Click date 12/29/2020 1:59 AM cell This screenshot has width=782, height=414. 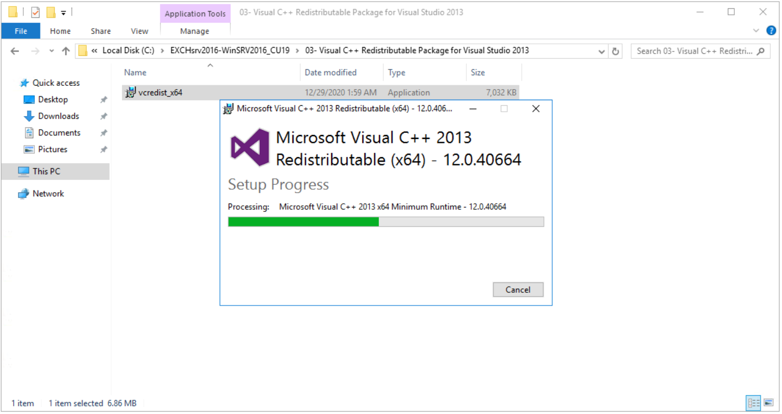[x=341, y=92]
